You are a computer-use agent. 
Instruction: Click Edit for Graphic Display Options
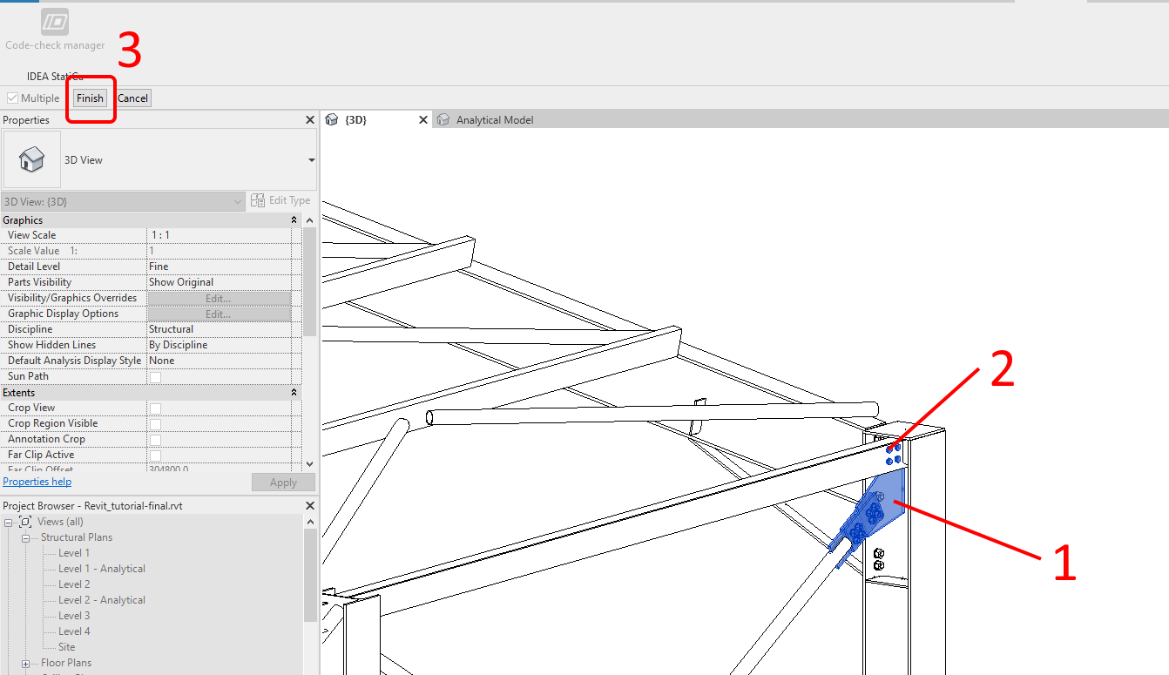click(219, 314)
